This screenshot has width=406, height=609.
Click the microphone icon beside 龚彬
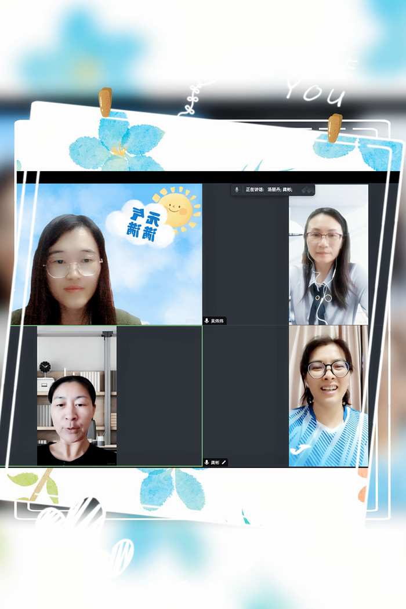(207, 462)
